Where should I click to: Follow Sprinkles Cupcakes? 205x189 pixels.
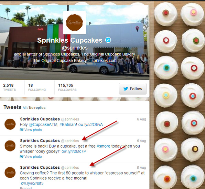[x=133, y=89]
